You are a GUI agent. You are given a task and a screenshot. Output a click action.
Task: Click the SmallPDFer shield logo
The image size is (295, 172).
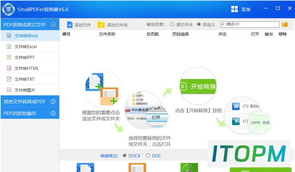tap(8, 9)
